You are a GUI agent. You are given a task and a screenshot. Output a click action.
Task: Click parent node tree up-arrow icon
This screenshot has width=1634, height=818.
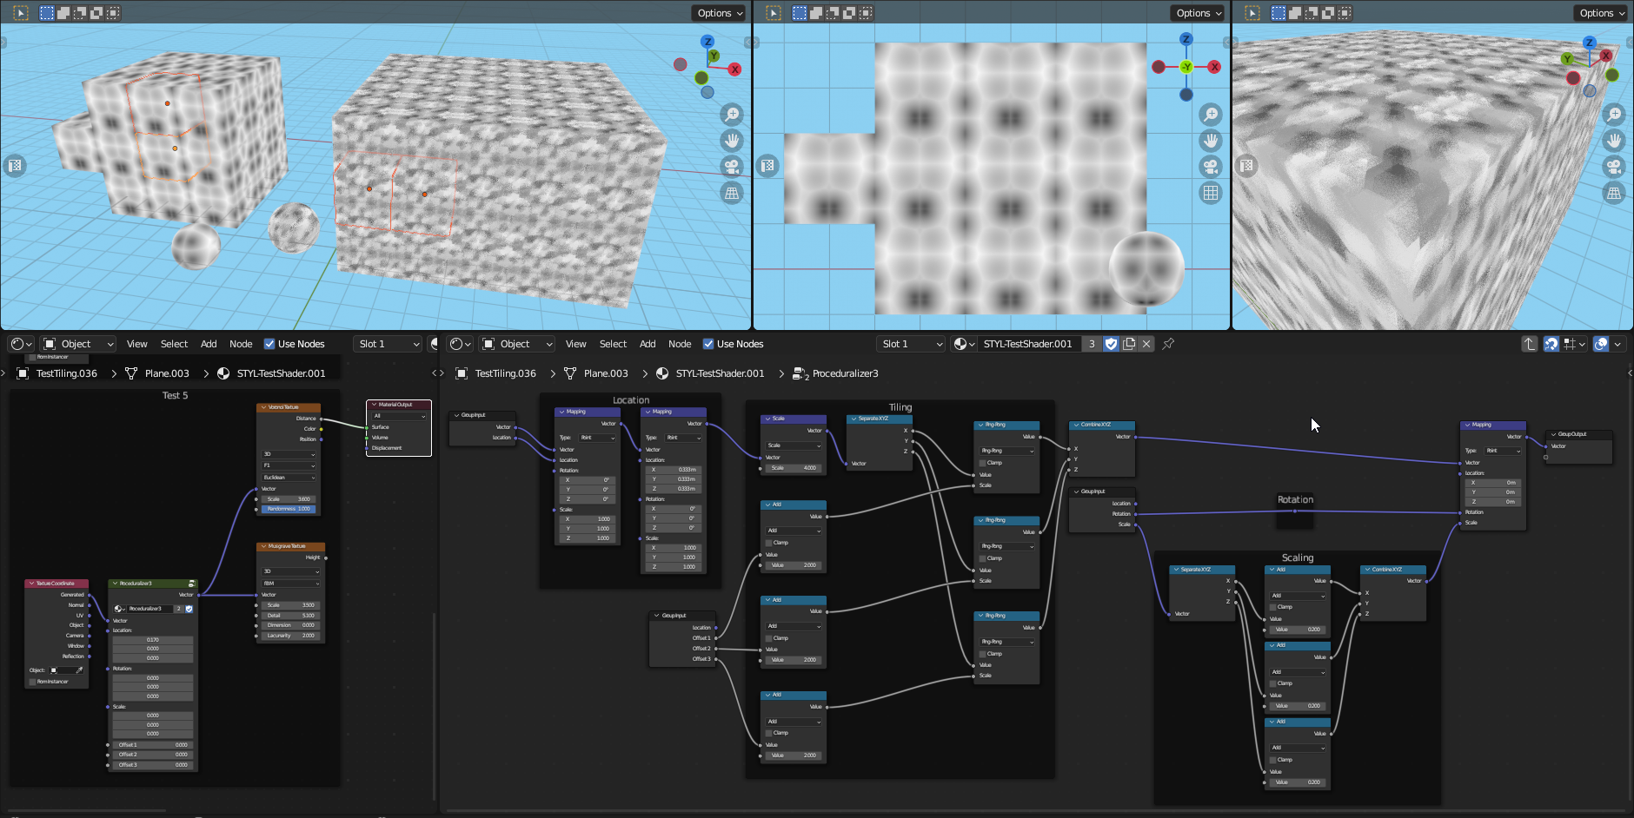pos(1530,344)
